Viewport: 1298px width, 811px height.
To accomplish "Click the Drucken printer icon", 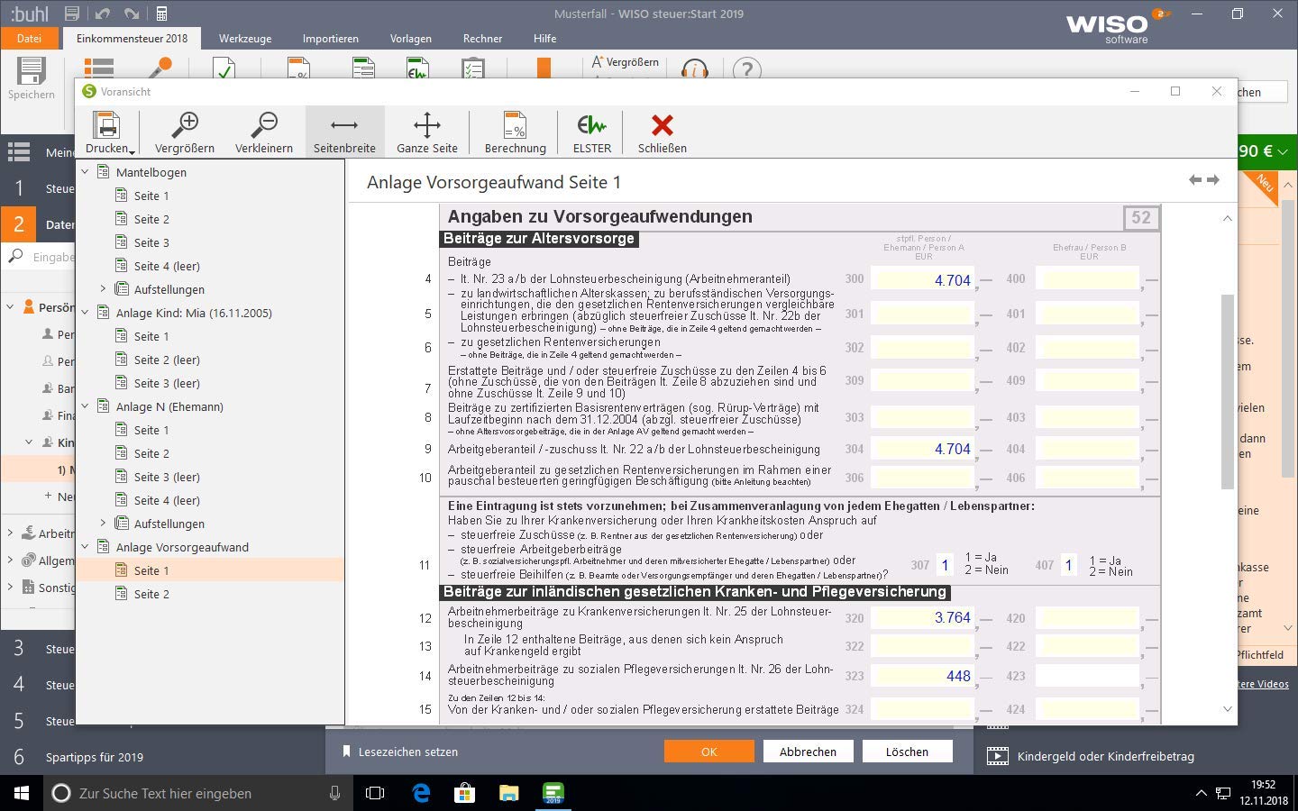I will (x=106, y=125).
